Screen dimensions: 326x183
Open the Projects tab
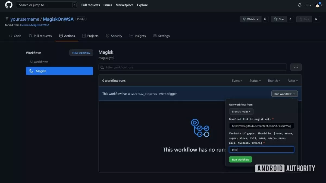click(x=90, y=36)
